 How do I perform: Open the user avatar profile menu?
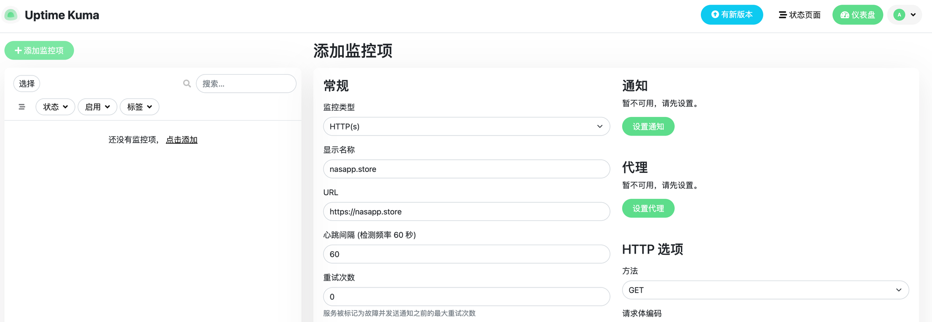pyautogui.click(x=904, y=15)
